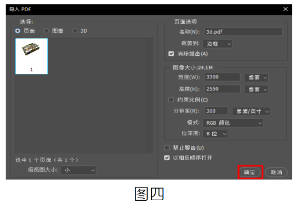296x206 pixels.
Task: Open the 像素/英寸 resolution unit dropdown
Action: click(x=251, y=111)
